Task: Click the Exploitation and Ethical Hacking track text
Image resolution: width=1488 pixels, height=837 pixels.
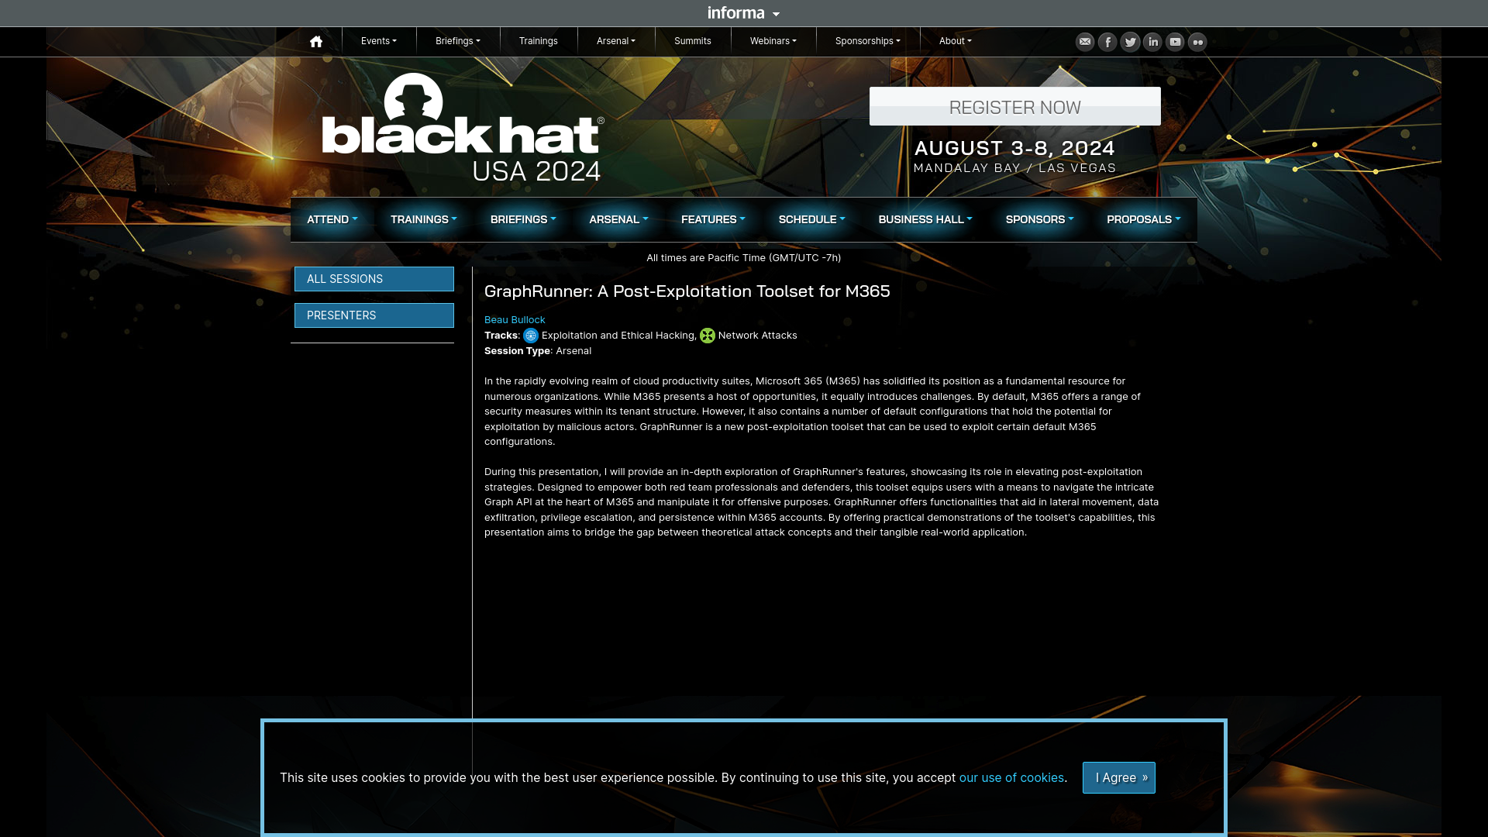Action: click(x=618, y=336)
